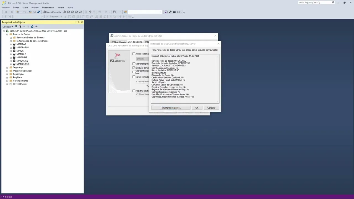The width and height of the screenshot is (354, 199).
Task: Open the Activity Monitor pulse icon
Action: pos(36,27)
